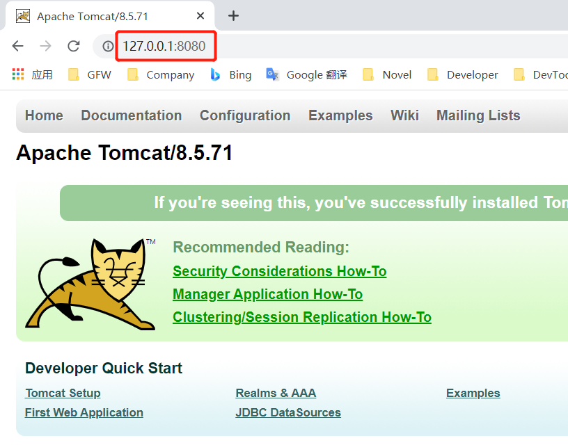Click the Recommended Reading heading
Screen dimensions: 568x445
click(x=261, y=247)
